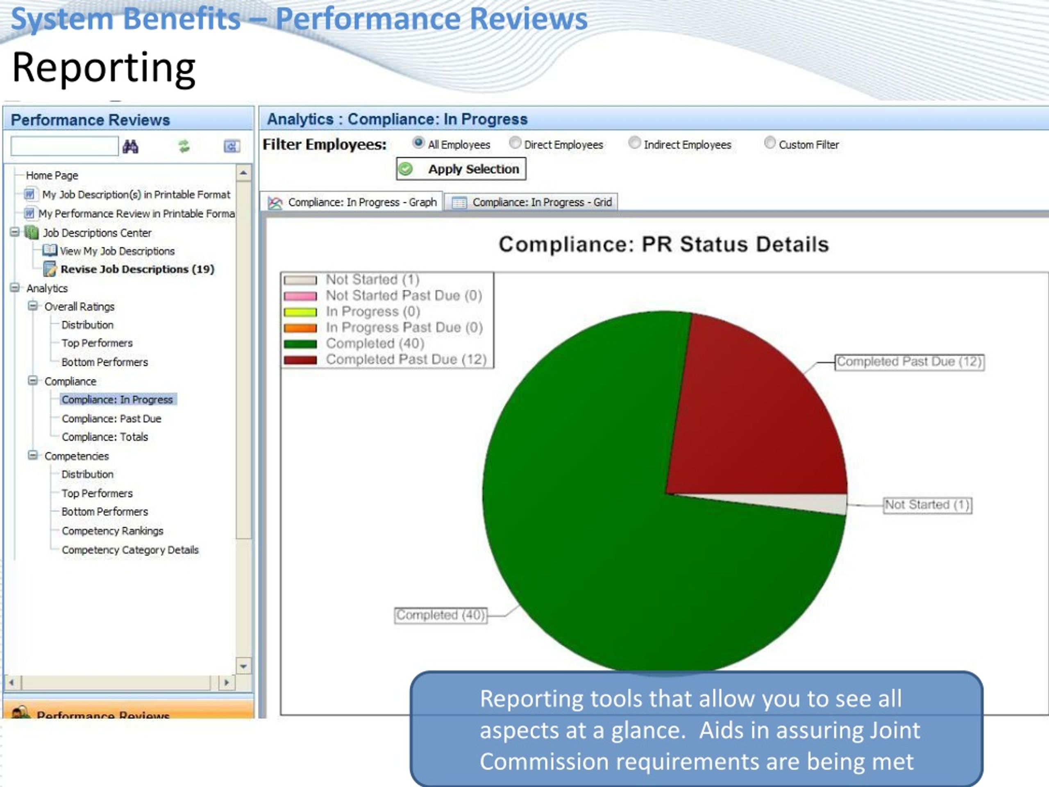Image resolution: width=1049 pixels, height=787 pixels.
Task: Open the Compliance: In Progress - Graph tab
Action: [x=352, y=202]
